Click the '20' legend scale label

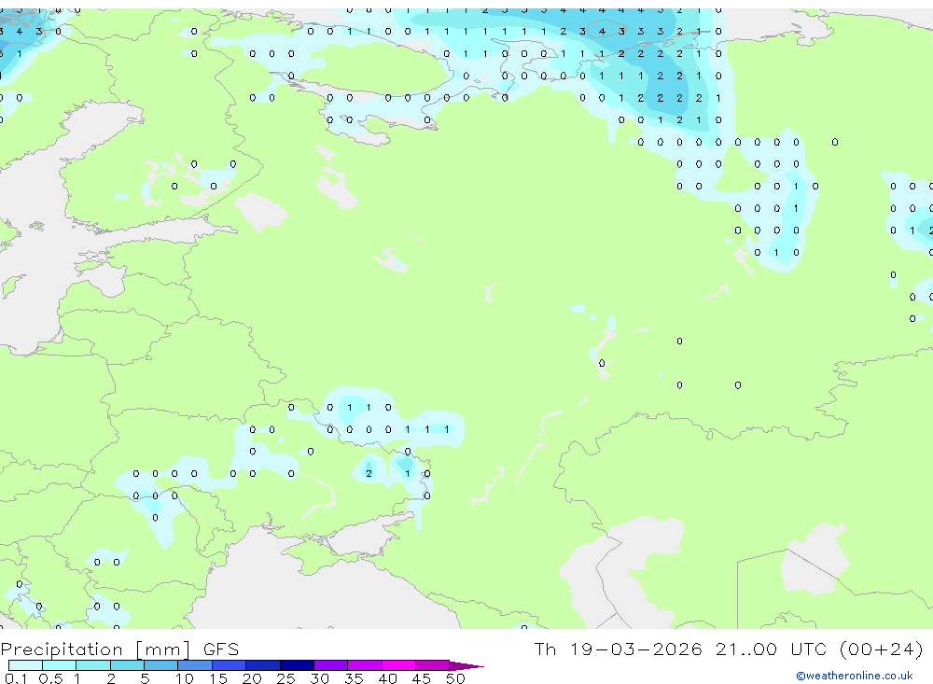click(x=252, y=678)
